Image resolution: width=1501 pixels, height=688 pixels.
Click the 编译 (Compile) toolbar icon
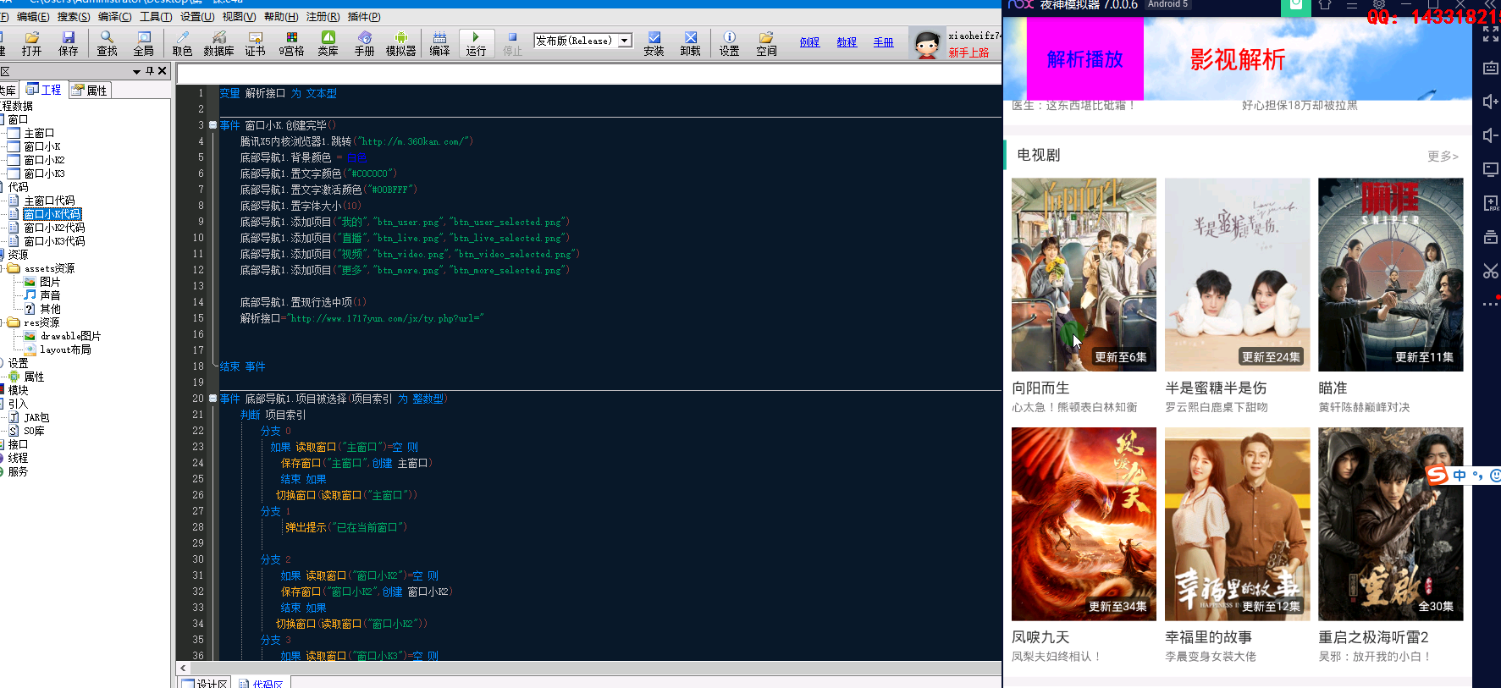click(439, 43)
